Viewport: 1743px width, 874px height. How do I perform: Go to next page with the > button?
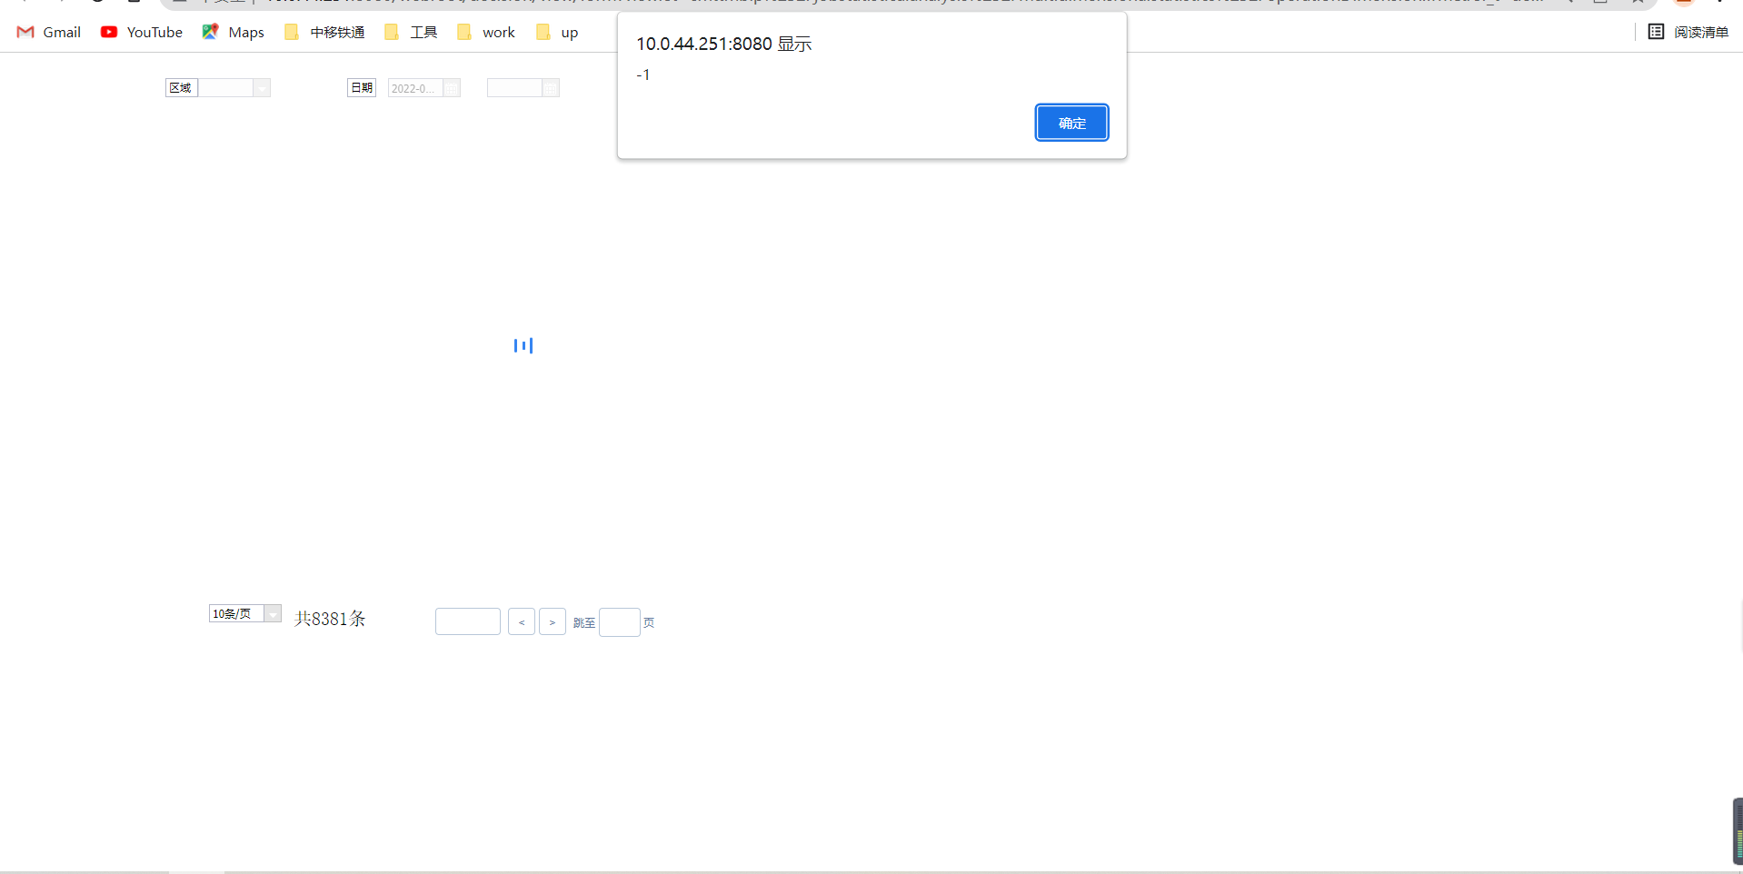coord(553,621)
